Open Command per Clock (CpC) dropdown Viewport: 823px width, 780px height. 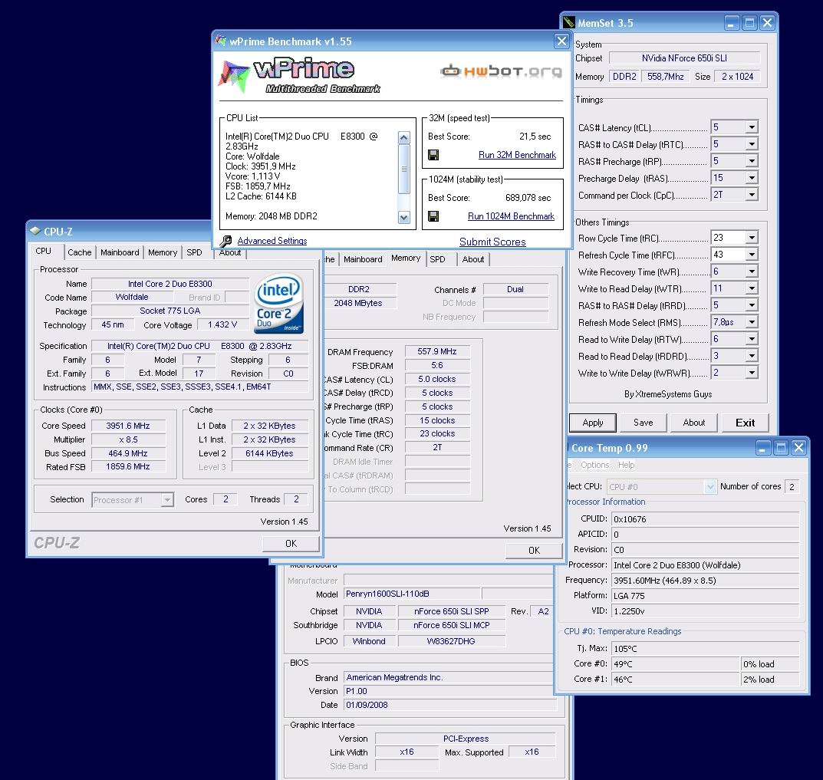[x=752, y=195]
